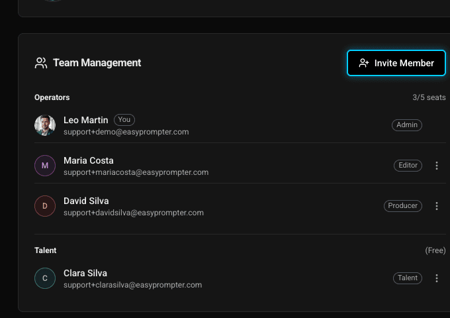
Task: Click Clara Silva's green C avatar
Action: pos(45,278)
